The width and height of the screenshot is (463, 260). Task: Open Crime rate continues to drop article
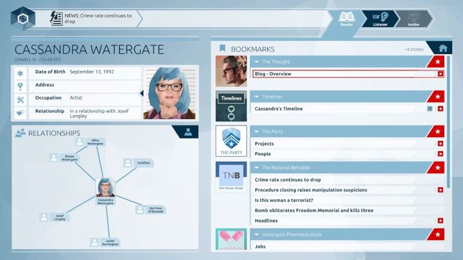point(348,180)
